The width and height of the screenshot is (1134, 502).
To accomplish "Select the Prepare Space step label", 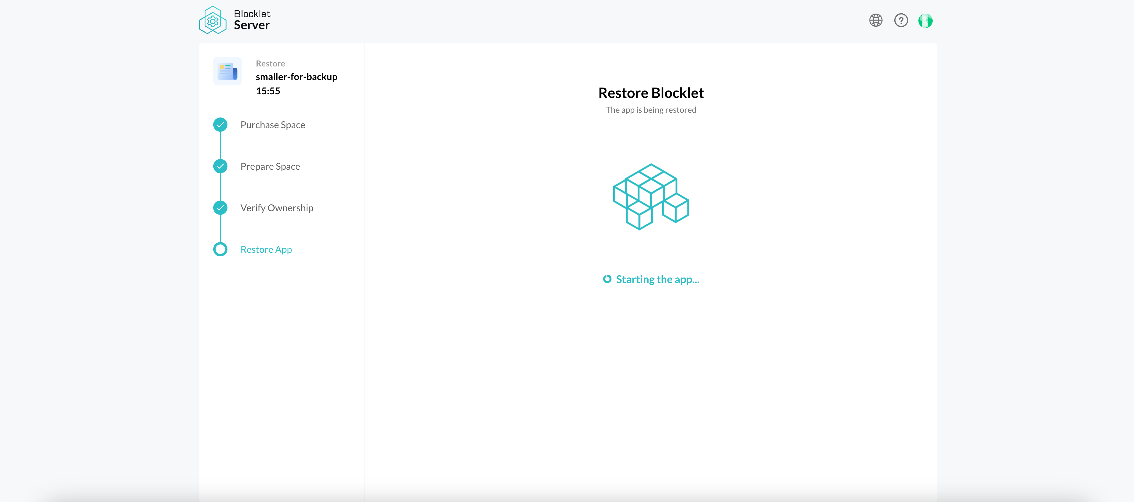I will point(270,166).
